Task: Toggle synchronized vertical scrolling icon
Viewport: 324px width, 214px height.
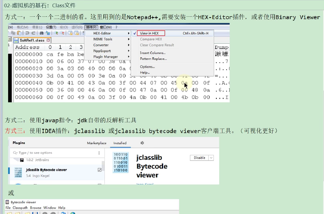Action: click(70, 33)
